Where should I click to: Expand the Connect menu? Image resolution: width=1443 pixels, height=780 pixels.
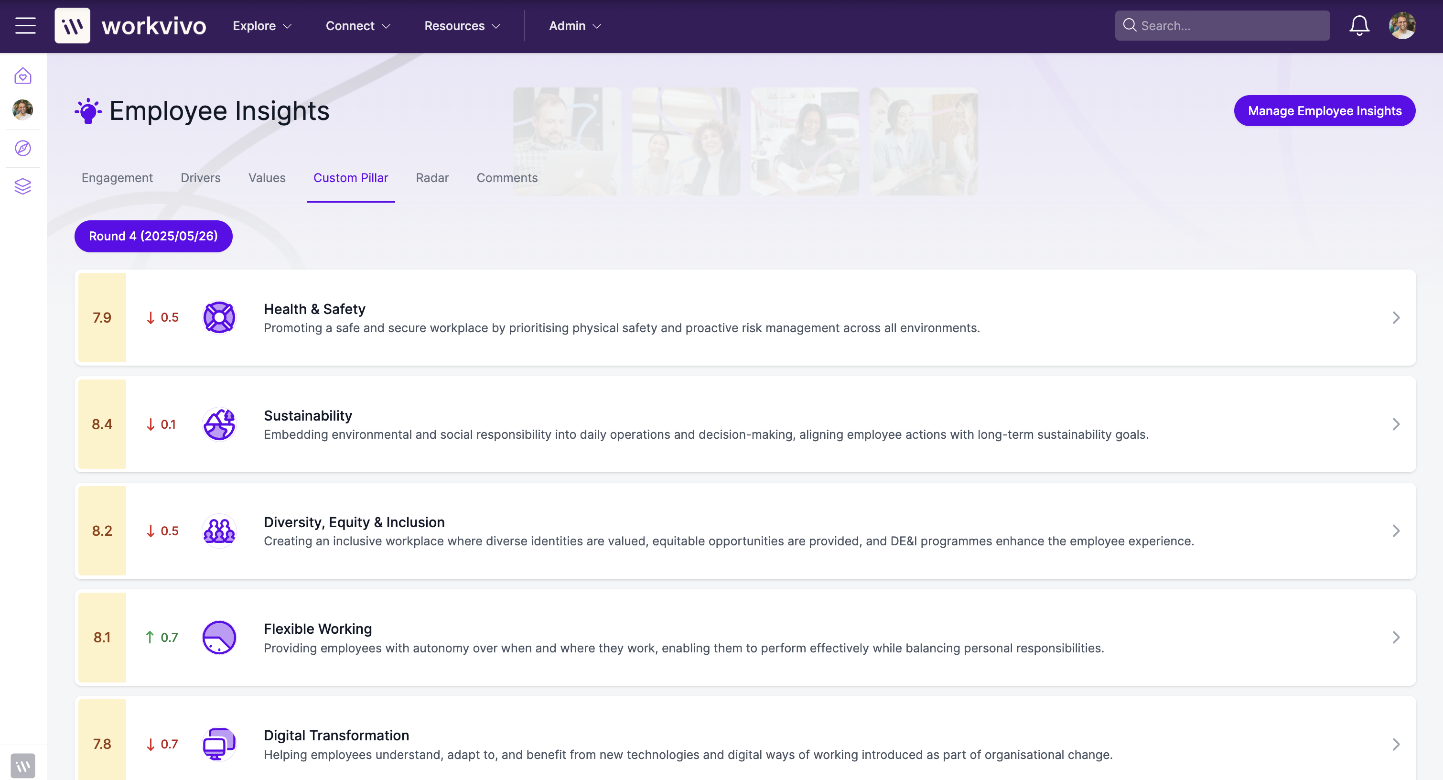[358, 26]
